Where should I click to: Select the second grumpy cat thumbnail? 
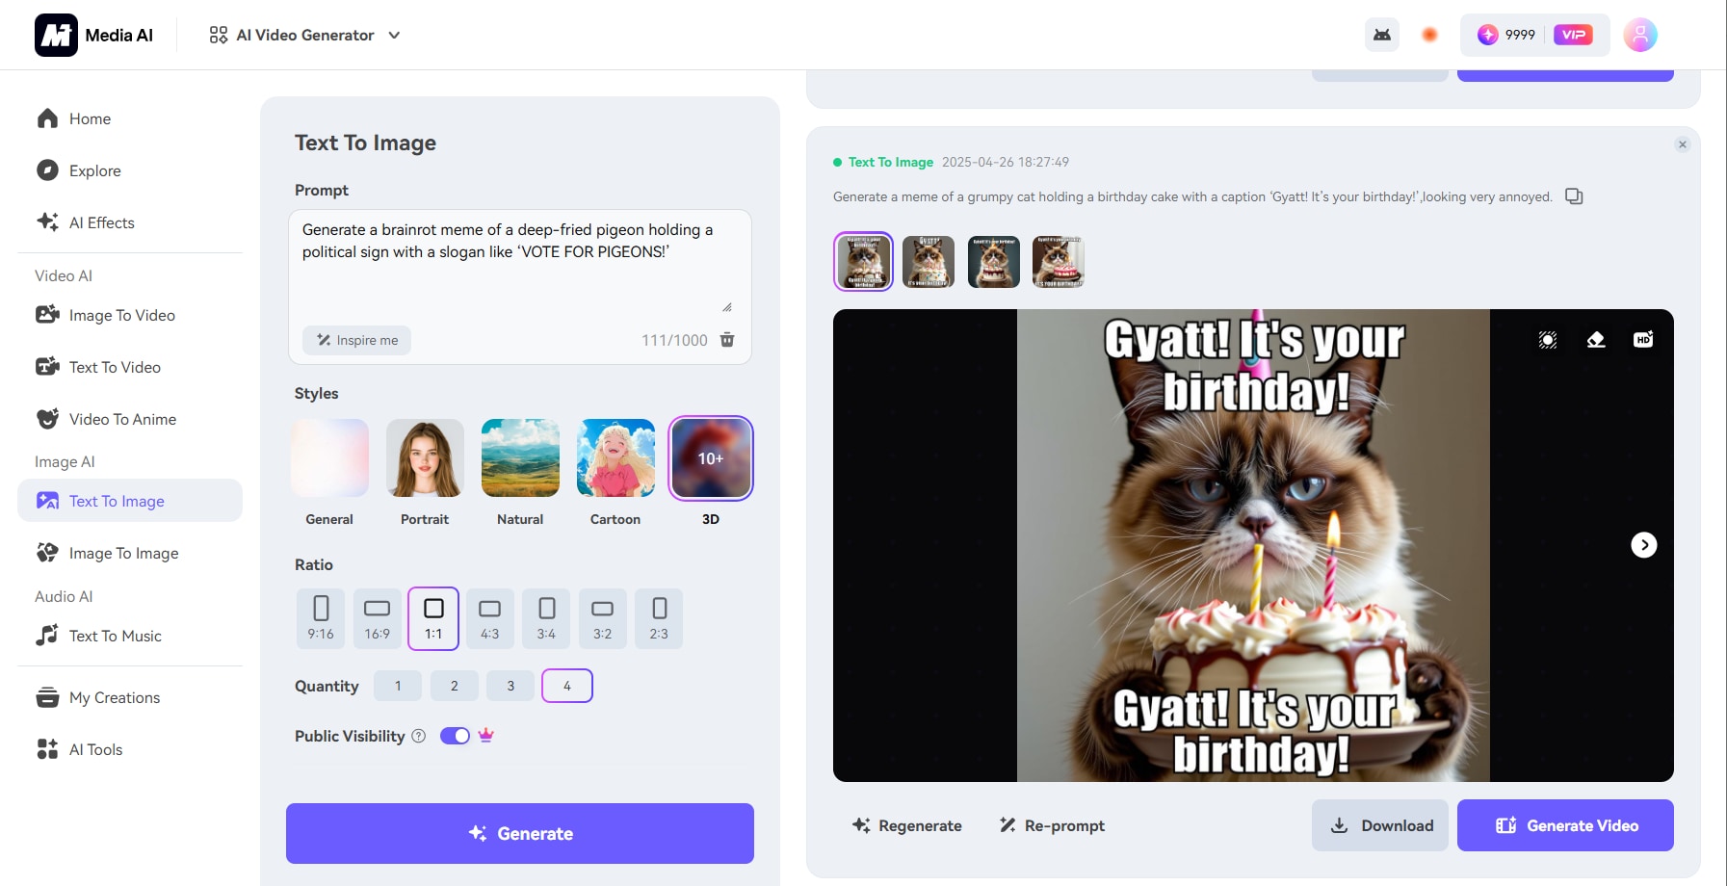pos(929,261)
